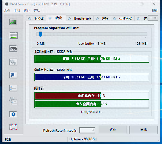Select the optimize bars sidebar icon
The height and width of the screenshot is (144, 162).
(14, 35)
